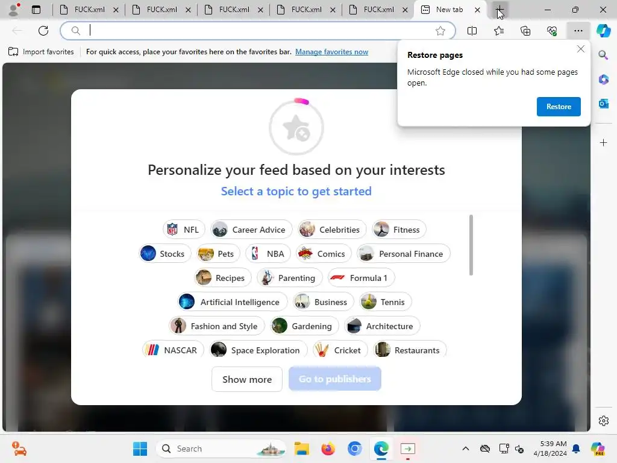Viewport: 617px width, 463px height.
Task: Open the tab actions menu icon
Action: tap(36, 10)
